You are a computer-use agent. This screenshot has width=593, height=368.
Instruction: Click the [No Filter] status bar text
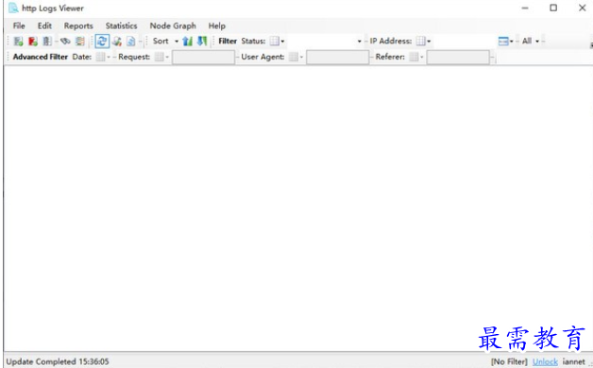[509, 361]
